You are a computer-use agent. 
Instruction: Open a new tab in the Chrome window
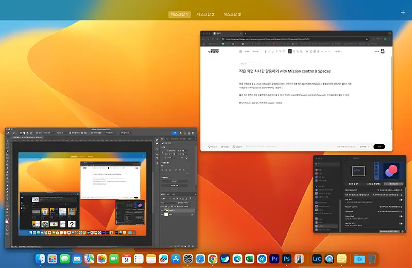(246, 33)
